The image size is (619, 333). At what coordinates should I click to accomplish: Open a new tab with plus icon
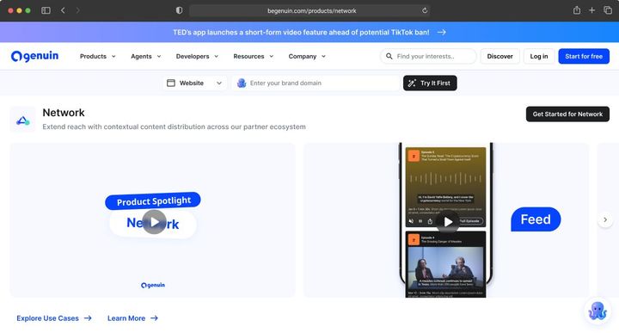pos(591,10)
